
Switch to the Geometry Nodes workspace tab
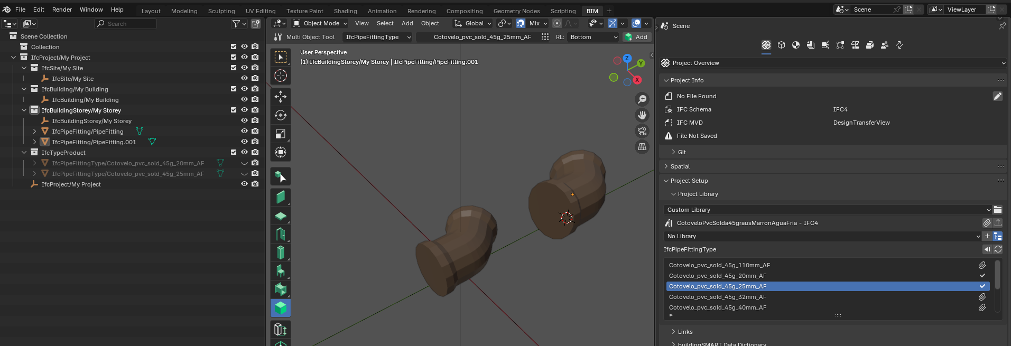click(516, 11)
